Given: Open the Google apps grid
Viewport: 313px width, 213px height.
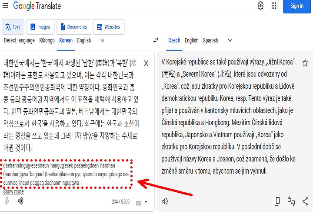Looking at the screenshot, I should pyautogui.click(x=274, y=6).
